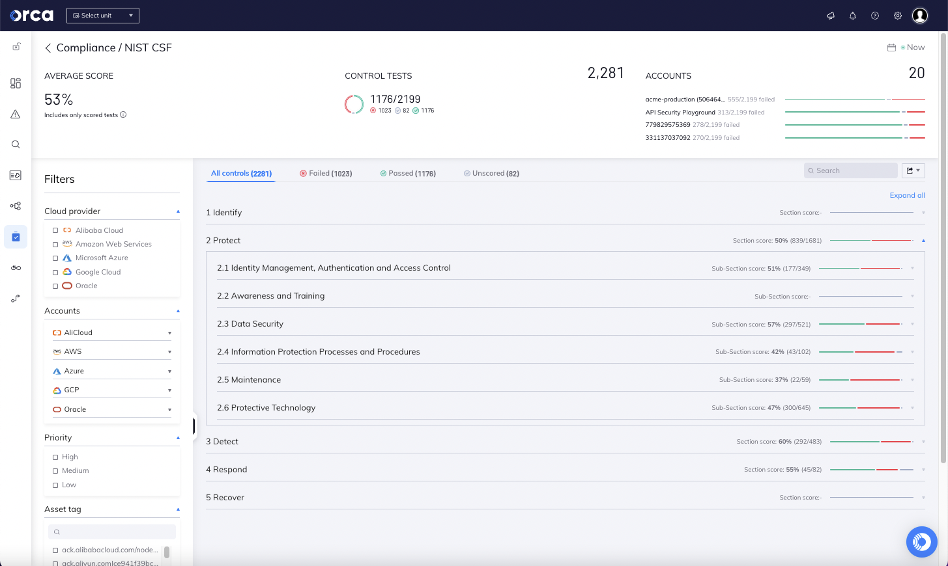Open the Alerts panel from the sidebar
Screen dimensions: 948x566
pyautogui.click(x=16, y=114)
